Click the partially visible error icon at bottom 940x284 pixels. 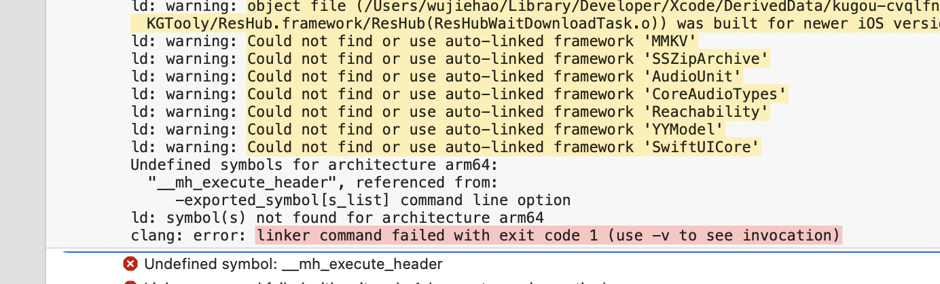point(130,282)
